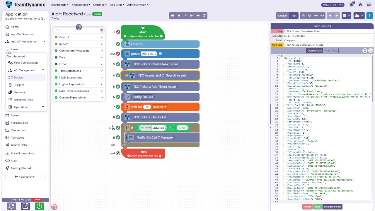
Task: Click the redo arrow button
Action: point(337,16)
